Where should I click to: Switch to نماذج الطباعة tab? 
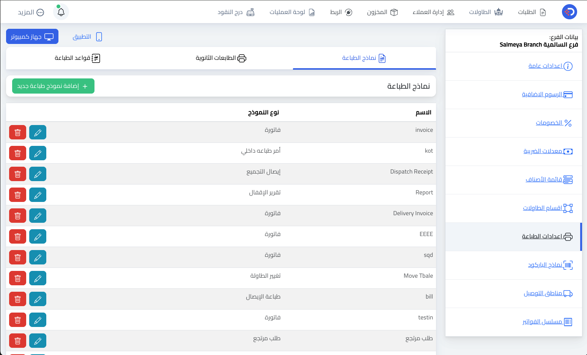tap(364, 58)
